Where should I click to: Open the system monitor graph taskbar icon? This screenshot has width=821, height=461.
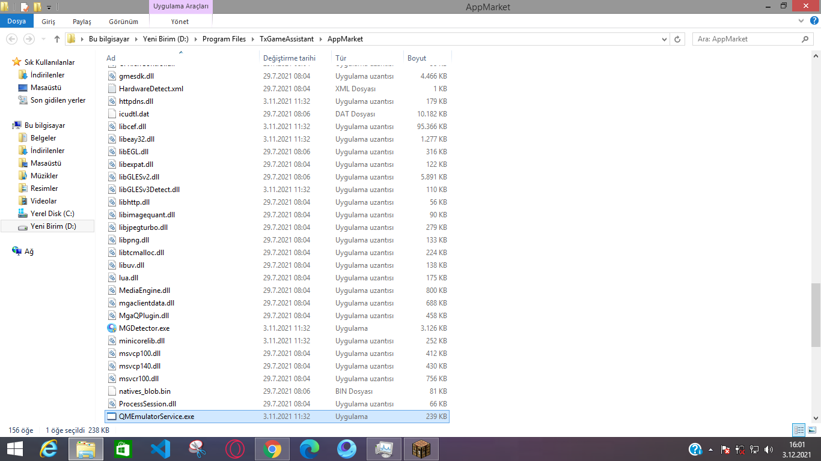coord(383,449)
